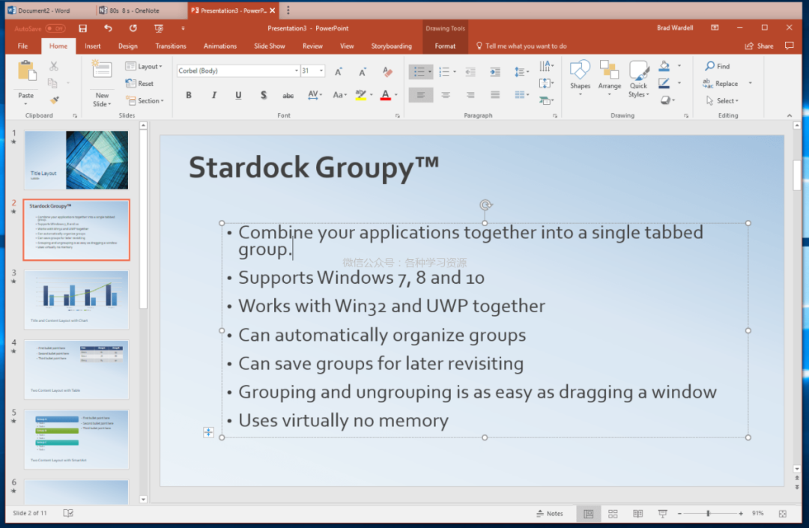This screenshot has width=809, height=528.
Task: Open the File menu
Action: point(22,46)
